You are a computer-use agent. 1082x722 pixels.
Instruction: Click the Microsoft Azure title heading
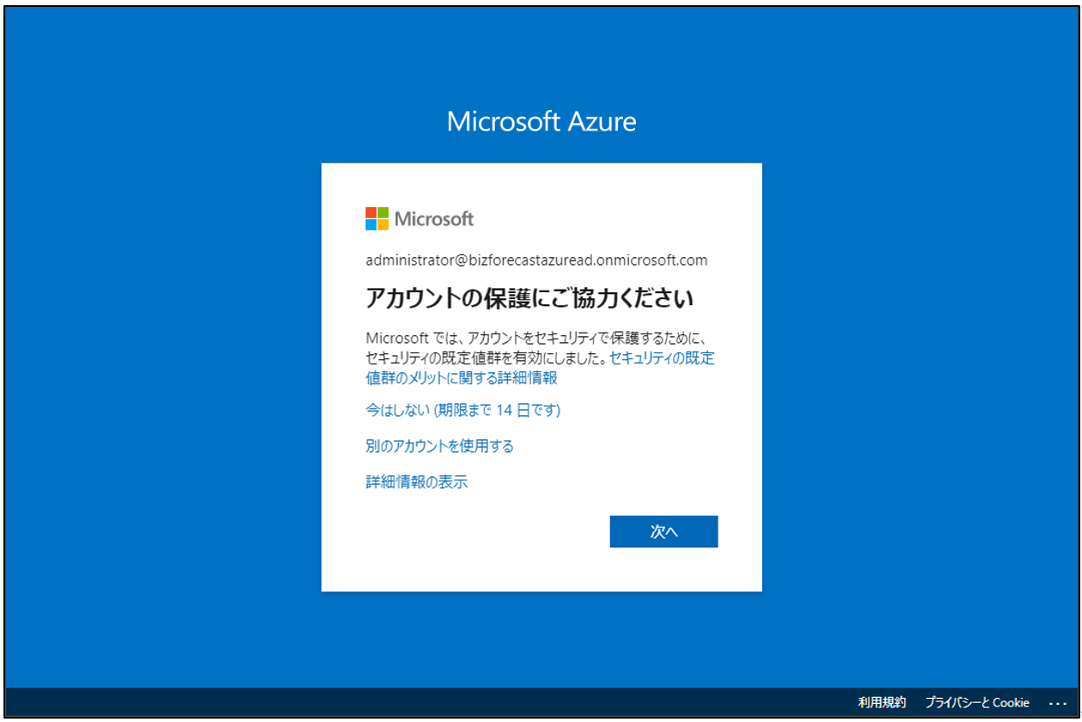(x=541, y=121)
